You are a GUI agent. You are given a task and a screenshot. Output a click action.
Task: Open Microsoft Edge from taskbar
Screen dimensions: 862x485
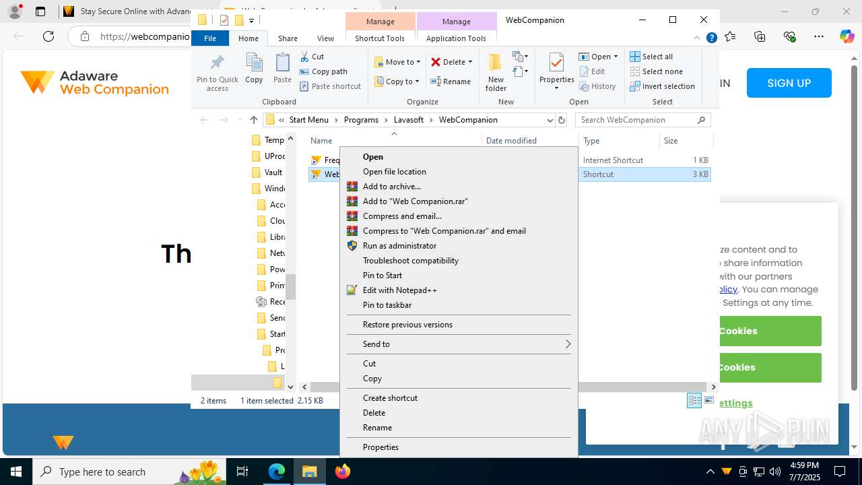277,472
